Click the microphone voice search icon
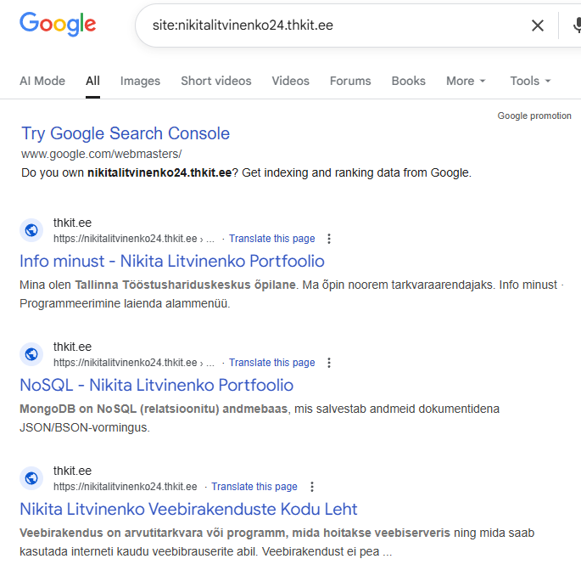The height and width of the screenshot is (587, 581). coord(576,25)
